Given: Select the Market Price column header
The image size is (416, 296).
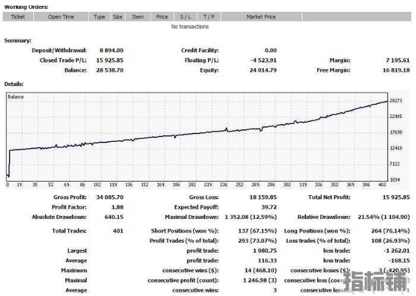Looking at the screenshot, I should point(261,17).
